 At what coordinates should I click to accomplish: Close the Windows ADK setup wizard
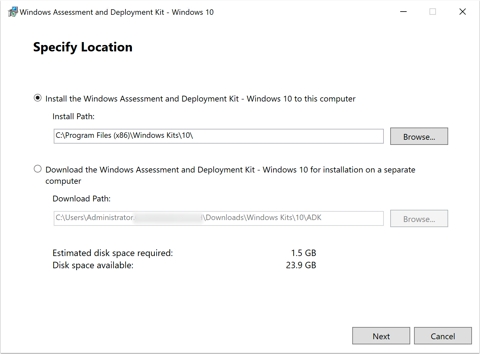[463, 12]
